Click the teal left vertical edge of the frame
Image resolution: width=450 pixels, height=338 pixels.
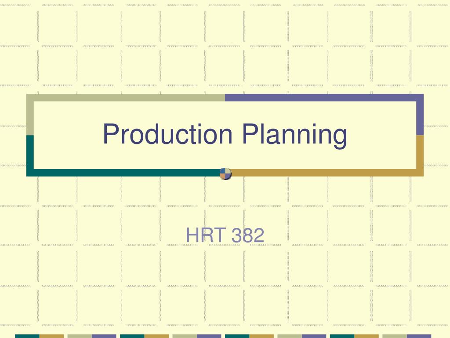point(30,155)
